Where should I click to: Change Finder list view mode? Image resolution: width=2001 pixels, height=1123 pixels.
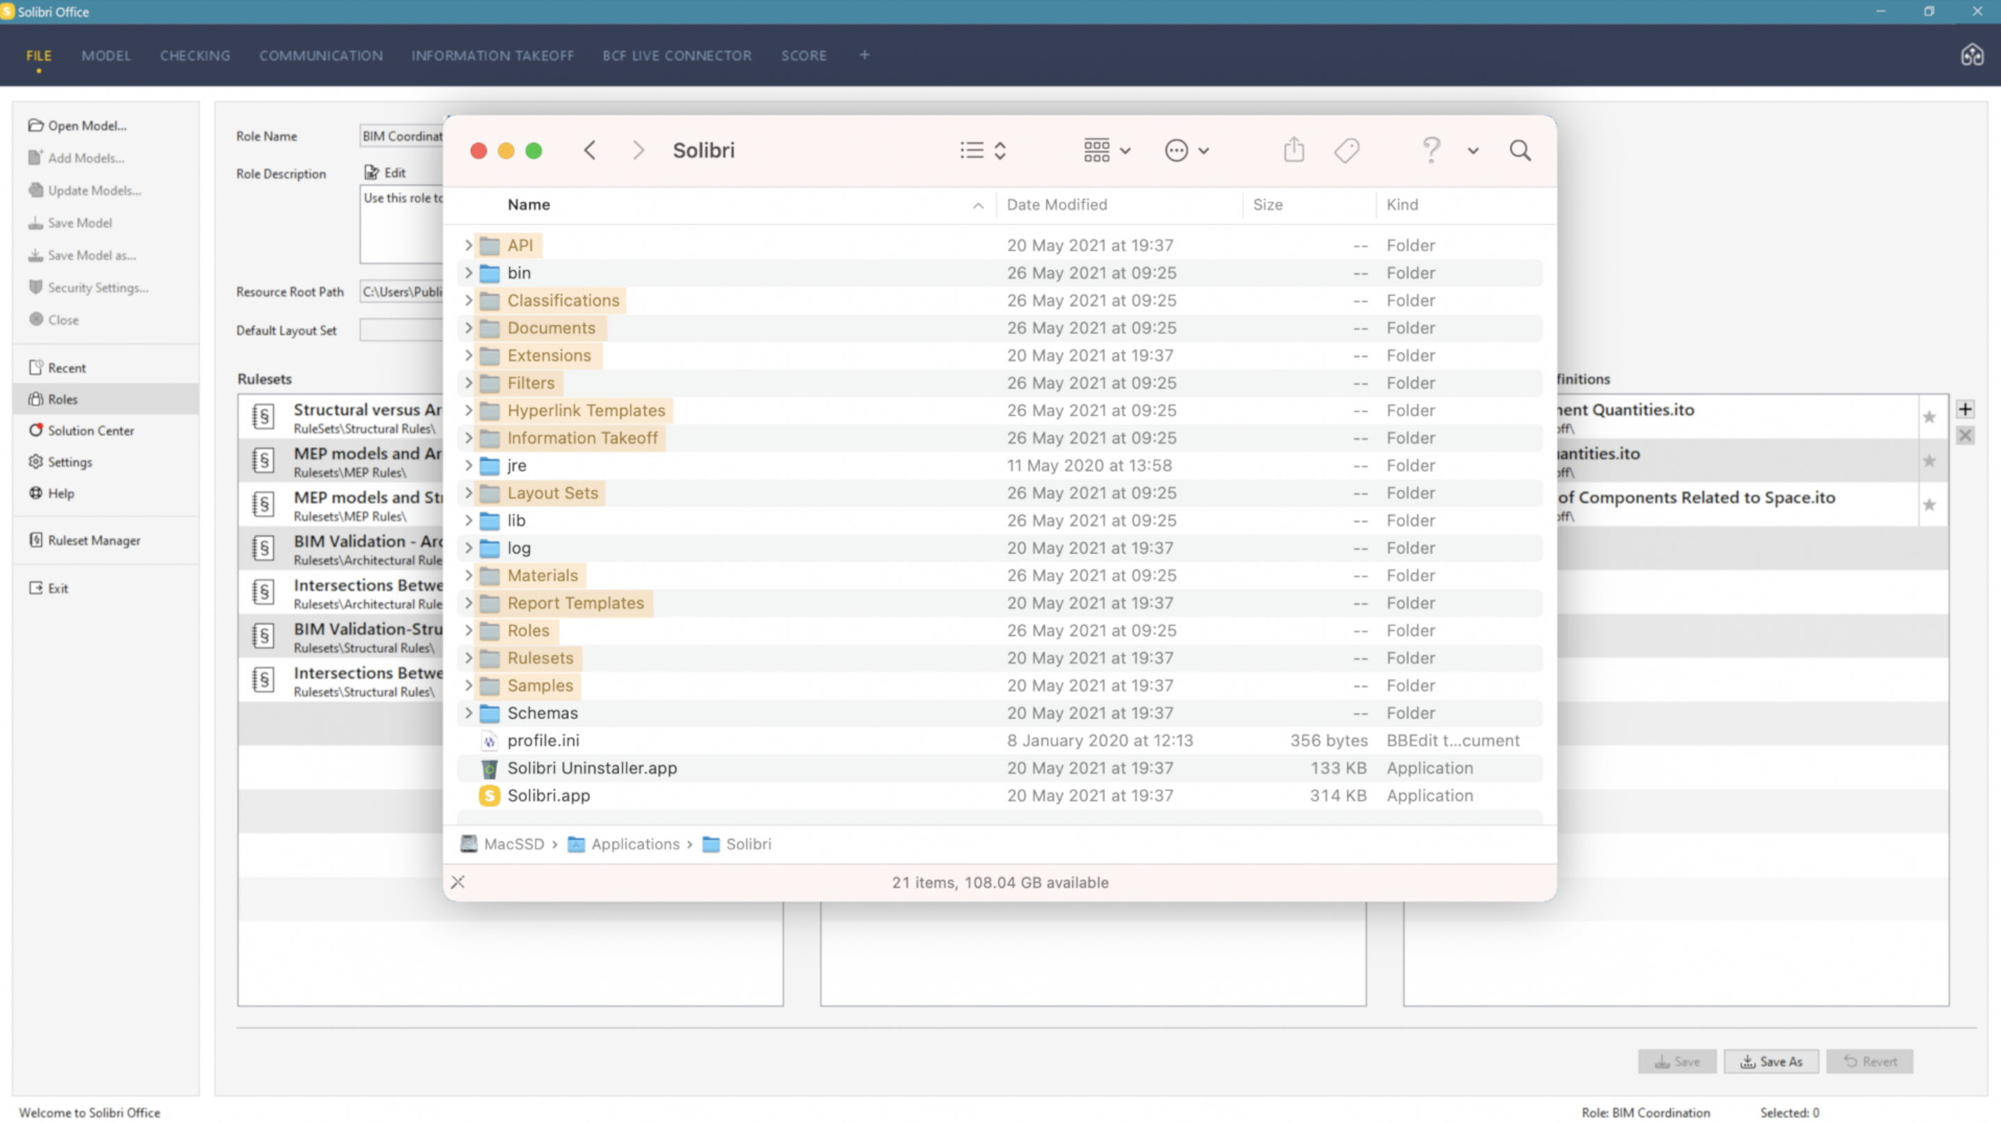tap(983, 150)
